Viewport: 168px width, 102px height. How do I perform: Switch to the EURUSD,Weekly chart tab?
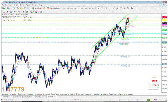pos(40,97)
